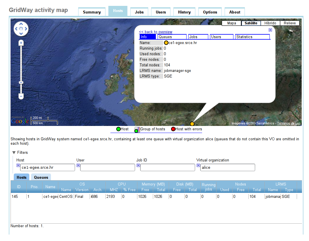Pan the map left with the arrow
The height and width of the screenshot is (241, 309).
[x=16, y=29]
